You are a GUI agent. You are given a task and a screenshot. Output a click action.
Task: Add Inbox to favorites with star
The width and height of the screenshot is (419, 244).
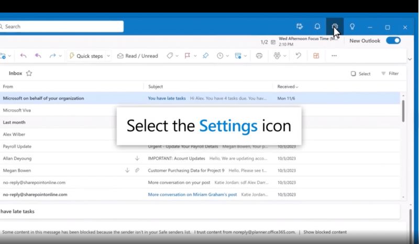29,74
